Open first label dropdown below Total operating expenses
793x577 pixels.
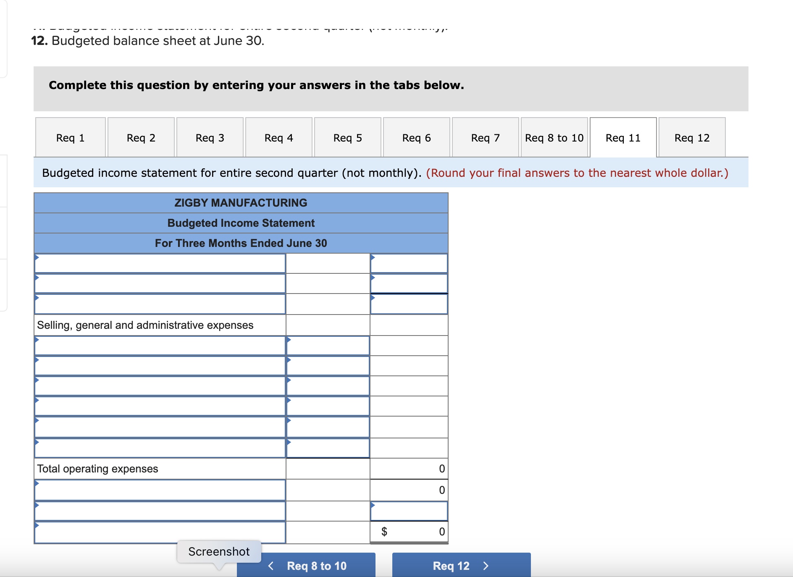(x=160, y=490)
